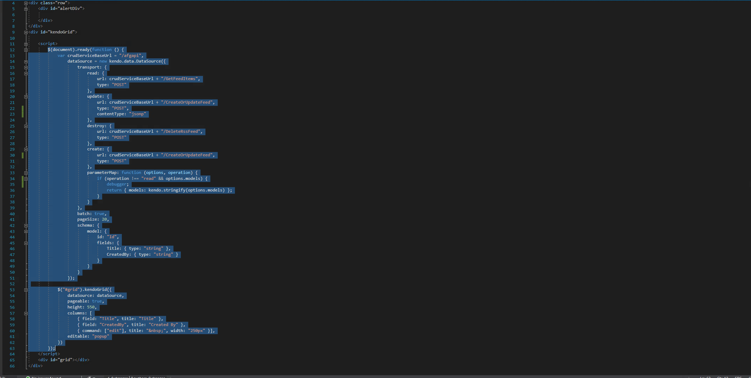Collapse the columns array block
This screenshot has height=378, width=751.
[x=26, y=313]
